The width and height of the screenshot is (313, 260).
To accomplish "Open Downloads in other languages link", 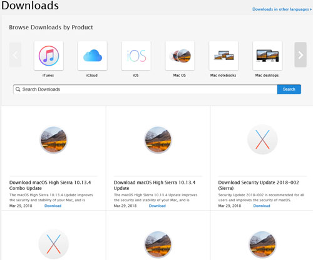I will pyautogui.click(x=282, y=9).
